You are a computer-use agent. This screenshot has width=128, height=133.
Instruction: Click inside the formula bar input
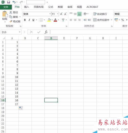tap(89, 32)
